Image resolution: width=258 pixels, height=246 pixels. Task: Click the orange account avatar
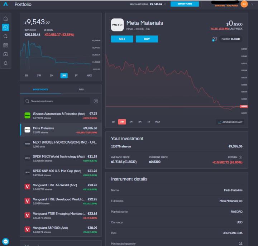tap(244, 4)
